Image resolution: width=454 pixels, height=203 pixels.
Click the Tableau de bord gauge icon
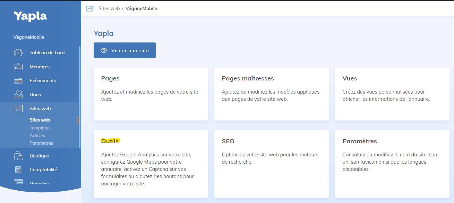click(x=18, y=53)
